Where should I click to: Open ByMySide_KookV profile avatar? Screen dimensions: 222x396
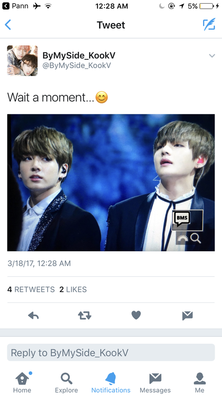(22, 61)
